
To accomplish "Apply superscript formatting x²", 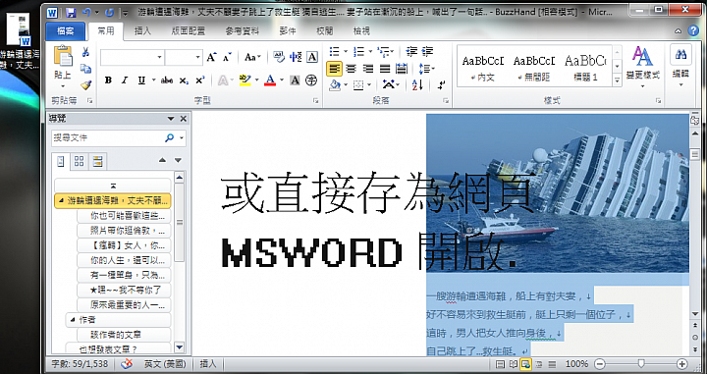I will click(199, 80).
